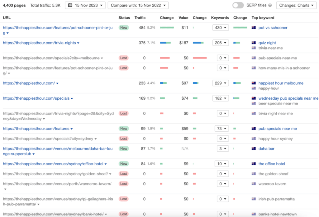Image resolution: width=319 pixels, height=217 pixels.
Task: Click the 'quiz night' keyword
Action: tap(267, 43)
